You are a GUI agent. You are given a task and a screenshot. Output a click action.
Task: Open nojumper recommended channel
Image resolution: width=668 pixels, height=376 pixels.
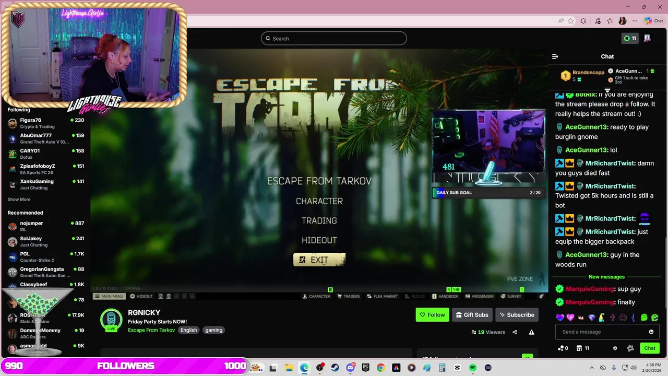coord(46,226)
